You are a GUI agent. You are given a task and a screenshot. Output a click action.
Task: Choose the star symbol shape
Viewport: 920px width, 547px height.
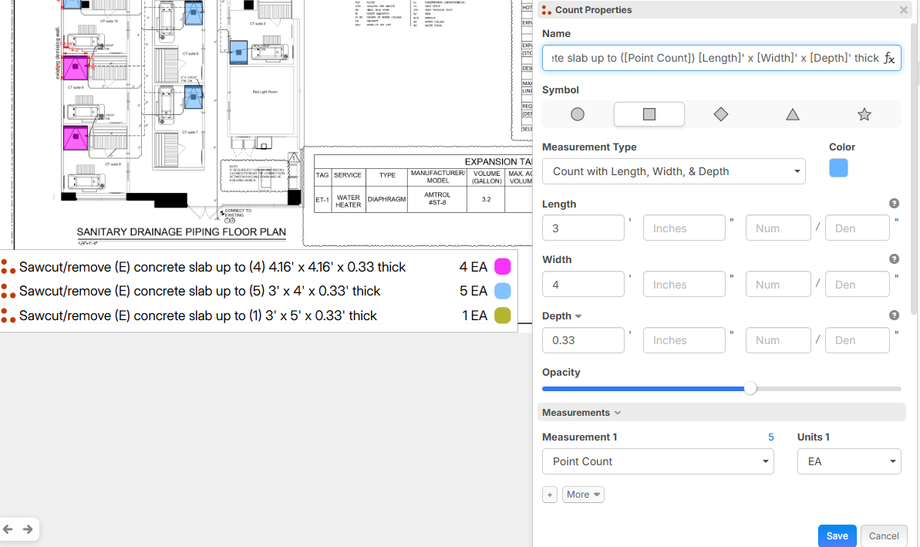pos(864,114)
